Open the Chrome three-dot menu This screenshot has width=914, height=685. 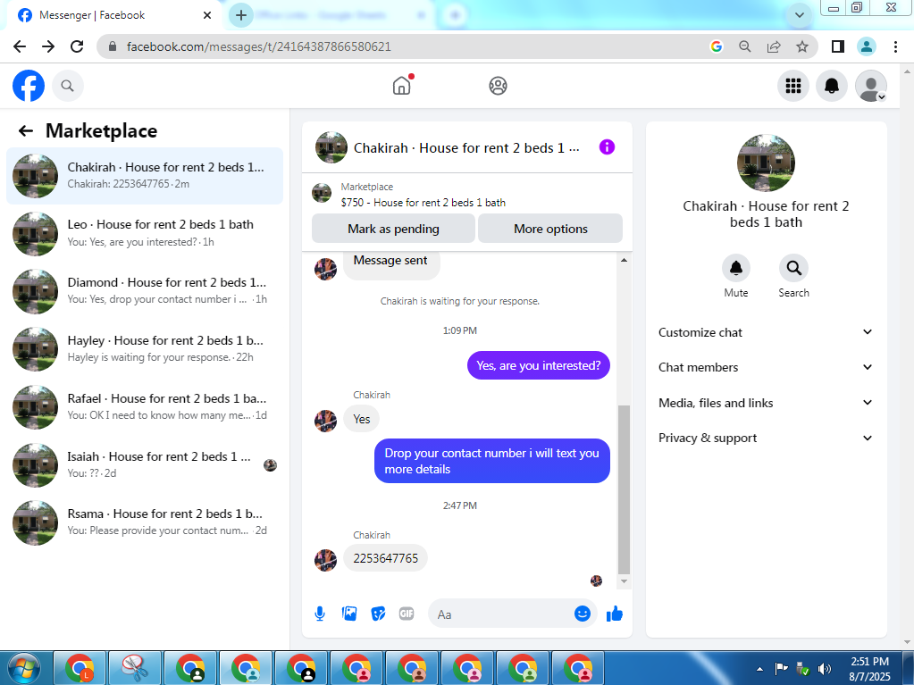click(895, 46)
